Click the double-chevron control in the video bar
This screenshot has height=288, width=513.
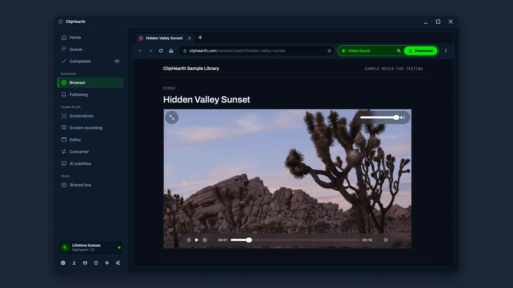click(386, 240)
